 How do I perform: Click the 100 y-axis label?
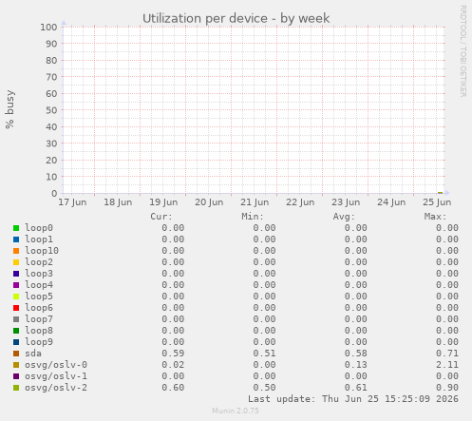pyautogui.click(x=48, y=27)
